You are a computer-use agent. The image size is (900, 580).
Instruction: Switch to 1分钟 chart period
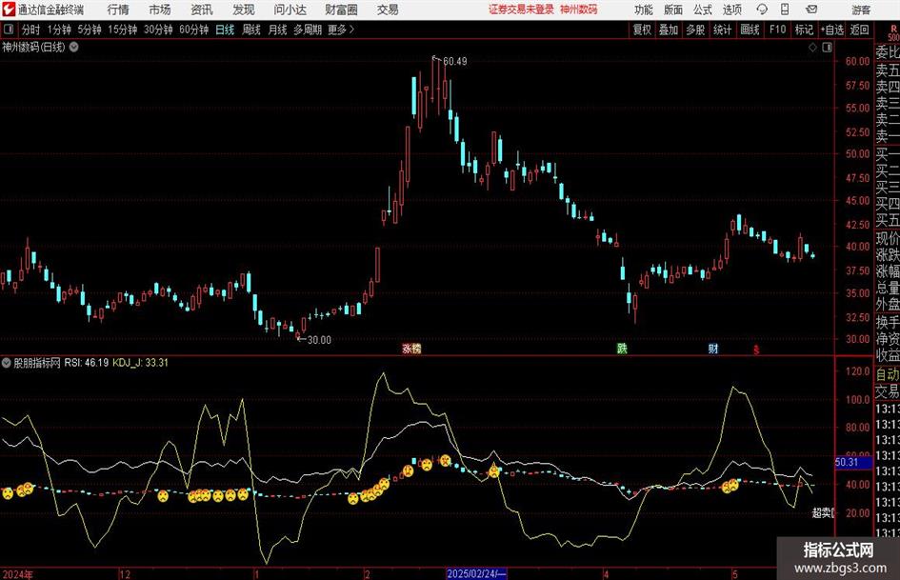click(x=59, y=30)
